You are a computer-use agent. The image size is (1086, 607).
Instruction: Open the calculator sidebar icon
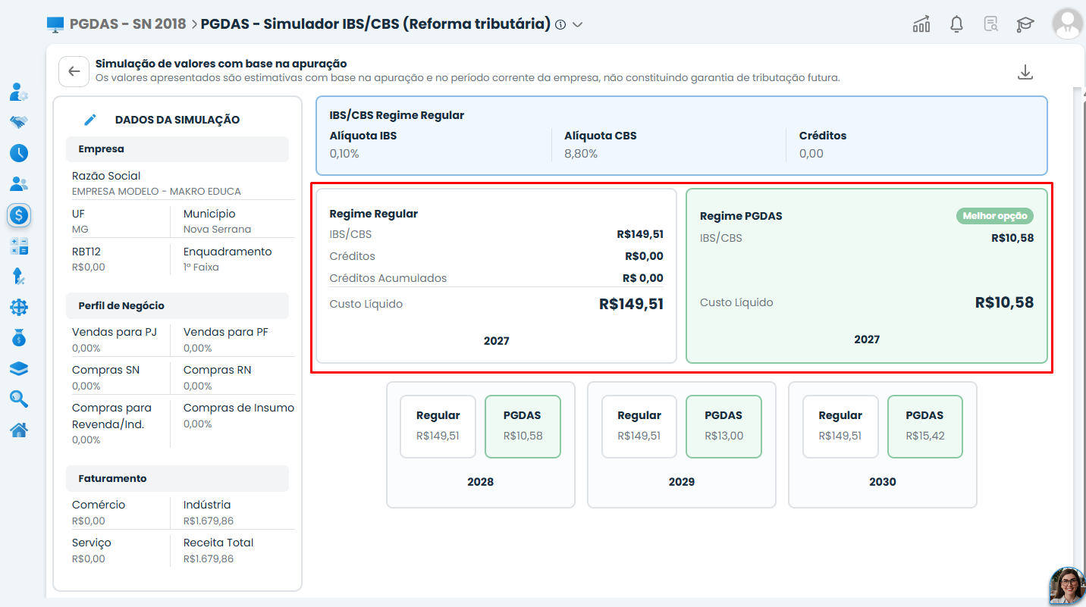coord(19,246)
